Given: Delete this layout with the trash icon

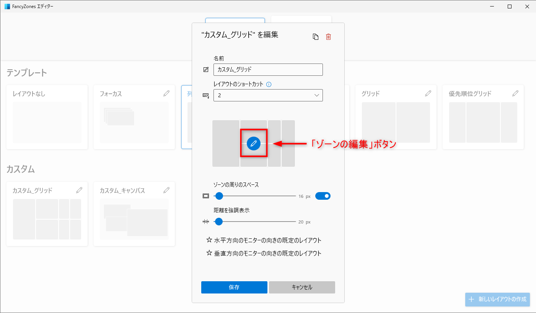Looking at the screenshot, I should [328, 36].
